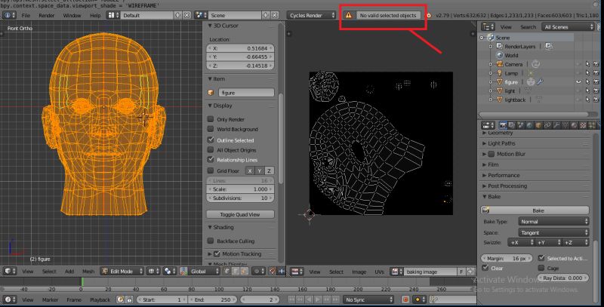Click the Render properties camera tab icon
This screenshot has width=604, height=307.
(x=503, y=125)
